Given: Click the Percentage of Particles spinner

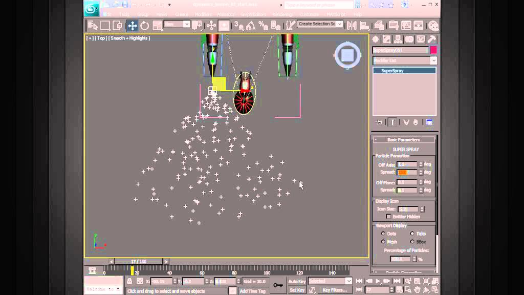Looking at the screenshot, I should [414, 259].
